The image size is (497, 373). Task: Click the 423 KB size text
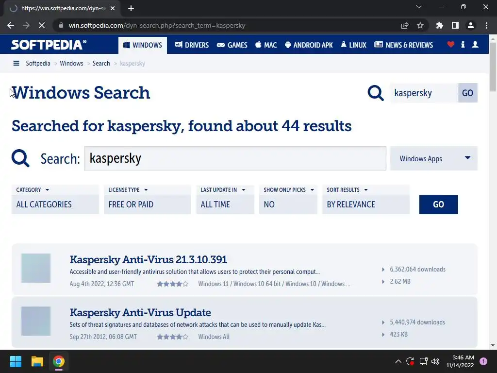(x=399, y=334)
